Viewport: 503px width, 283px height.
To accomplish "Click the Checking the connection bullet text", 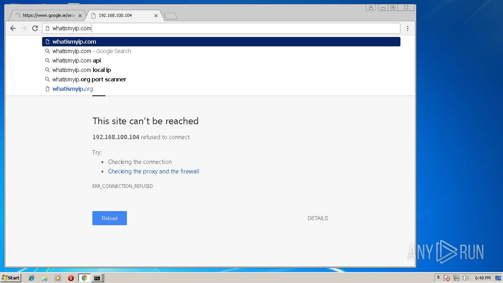I will click(x=140, y=162).
